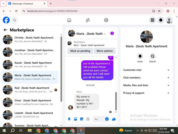Search within the conversation via the magnifier icon
Viewport: 178px width, 134px height.
tap(152, 56)
